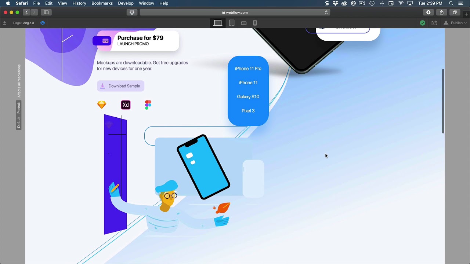Click the Safari share icon
The width and height of the screenshot is (470, 264).
pos(442,12)
